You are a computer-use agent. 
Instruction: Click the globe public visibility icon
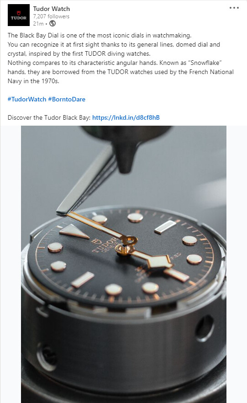pos(53,23)
